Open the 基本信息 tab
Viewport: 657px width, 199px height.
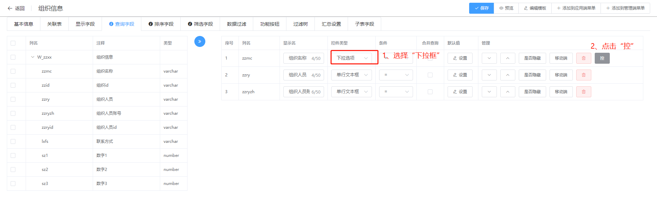point(24,24)
